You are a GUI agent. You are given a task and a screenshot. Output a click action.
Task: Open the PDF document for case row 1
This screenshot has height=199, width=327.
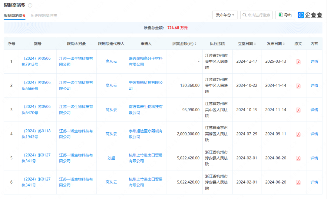(x=298, y=61)
